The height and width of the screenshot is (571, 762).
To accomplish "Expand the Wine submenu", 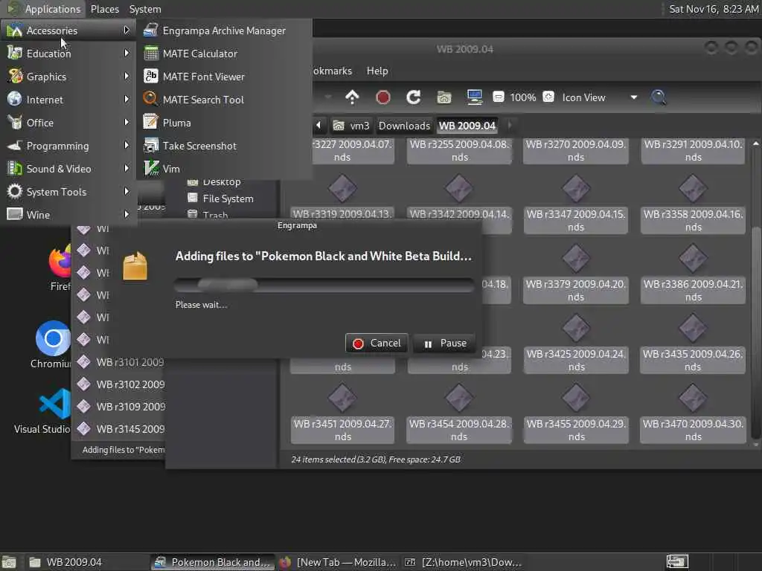I will point(68,215).
